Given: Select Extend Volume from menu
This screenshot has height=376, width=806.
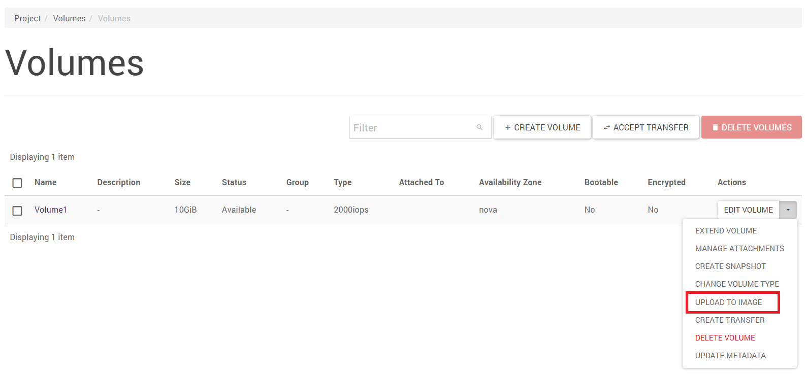Looking at the screenshot, I should click(726, 231).
